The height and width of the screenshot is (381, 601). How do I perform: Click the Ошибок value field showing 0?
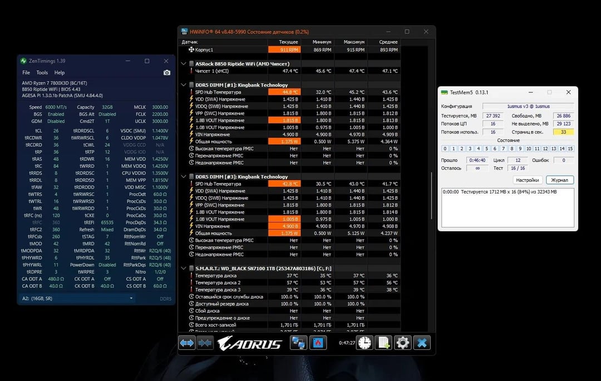pos(563,160)
